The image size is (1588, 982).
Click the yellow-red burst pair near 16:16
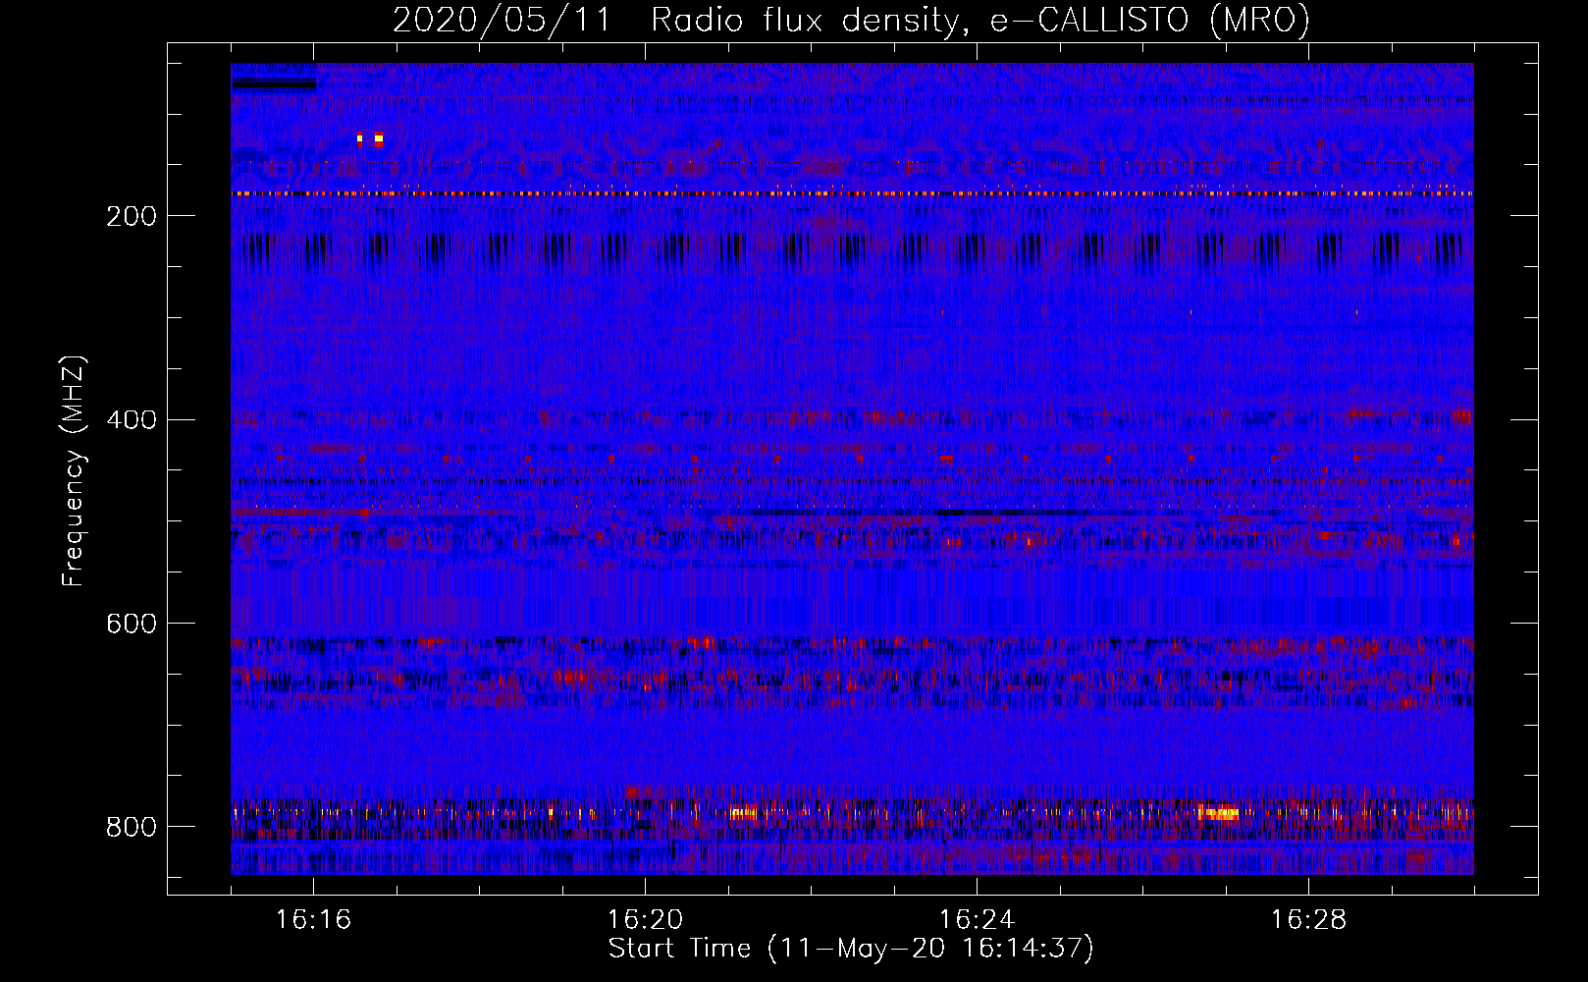tap(370, 139)
